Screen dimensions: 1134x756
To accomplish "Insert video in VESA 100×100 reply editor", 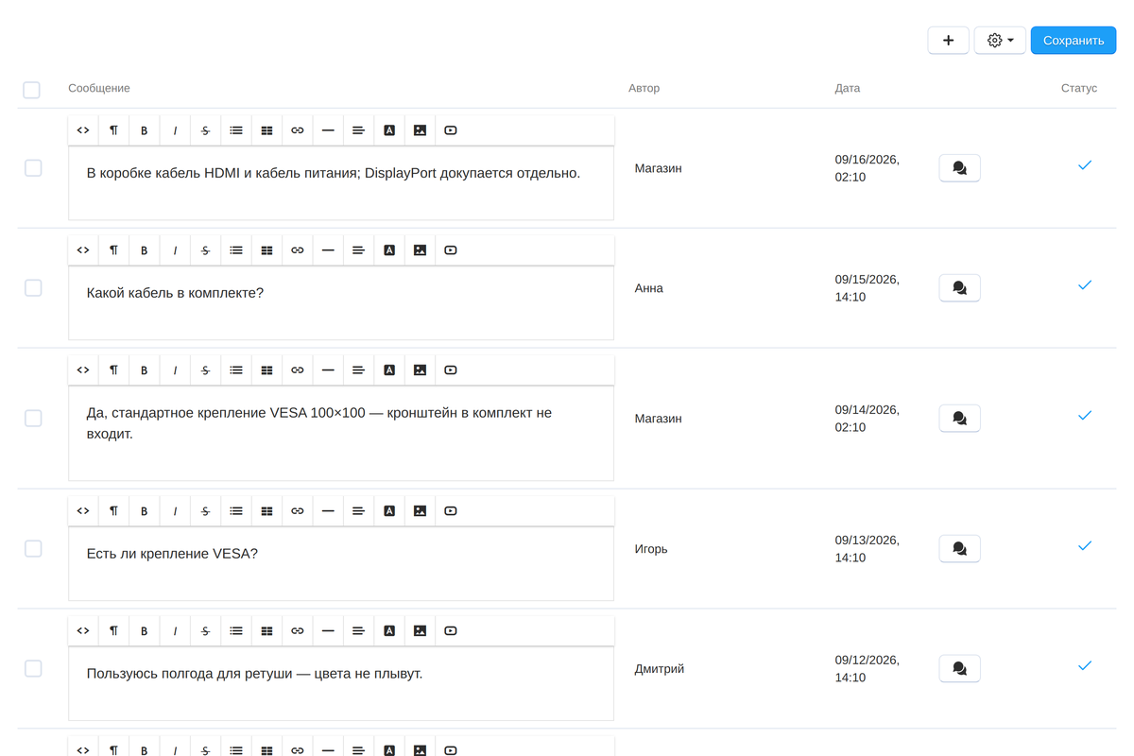I will click(x=451, y=370).
